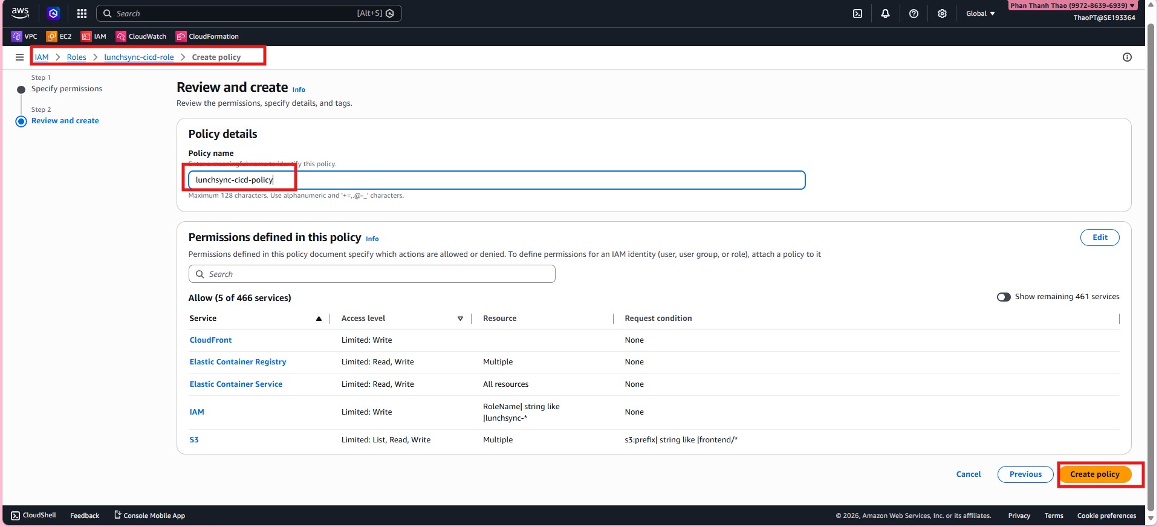Select Step 2 Review and create
The height and width of the screenshot is (527, 1159).
click(65, 121)
